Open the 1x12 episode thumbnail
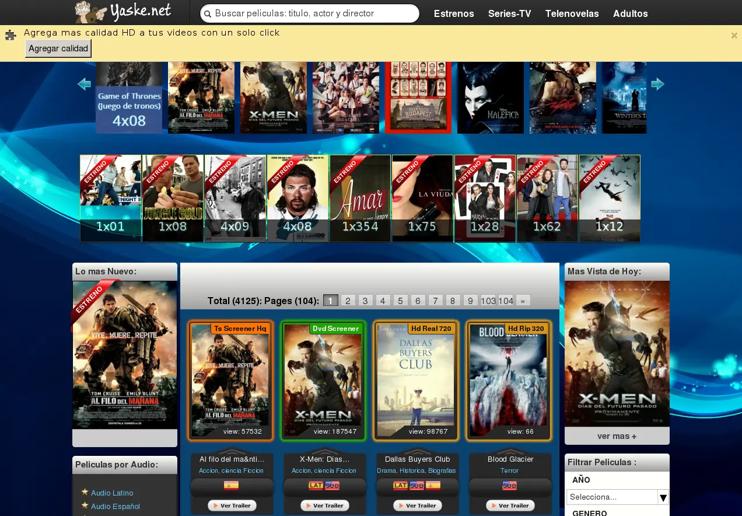The image size is (742, 516). [610, 198]
